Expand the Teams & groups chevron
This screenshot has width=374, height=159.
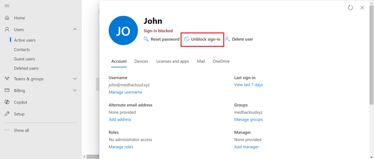click(75, 78)
